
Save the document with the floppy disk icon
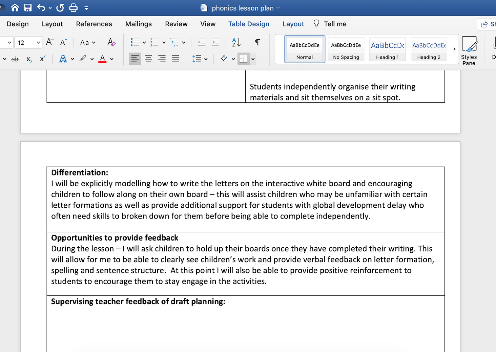point(28,7)
